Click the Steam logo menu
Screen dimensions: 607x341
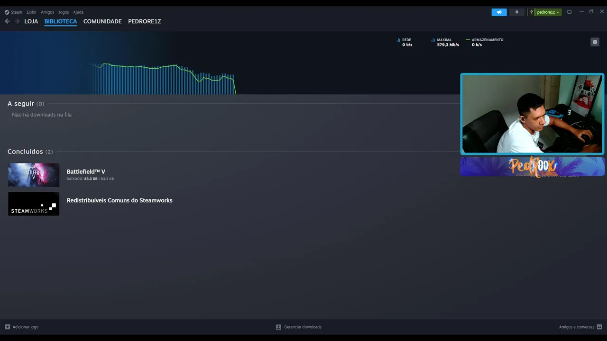(13, 12)
